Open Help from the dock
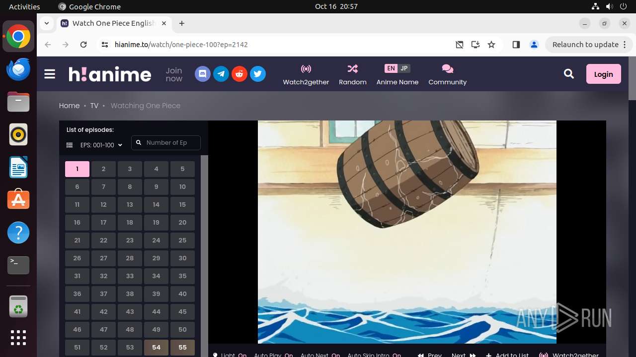 (x=18, y=233)
